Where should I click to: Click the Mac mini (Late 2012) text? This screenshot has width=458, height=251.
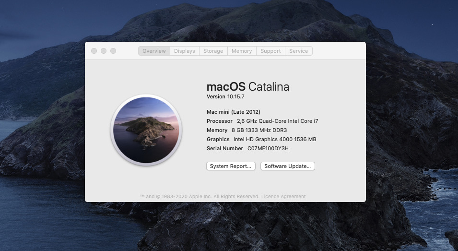pyautogui.click(x=234, y=112)
